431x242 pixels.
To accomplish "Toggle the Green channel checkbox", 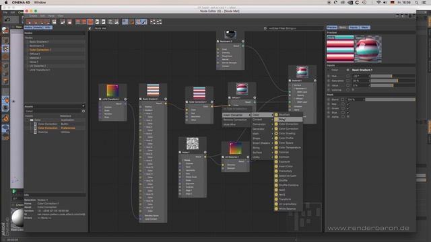I will point(348,108).
